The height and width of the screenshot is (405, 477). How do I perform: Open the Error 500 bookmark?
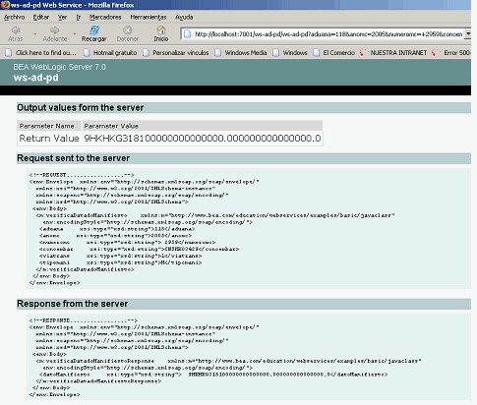tap(451, 53)
